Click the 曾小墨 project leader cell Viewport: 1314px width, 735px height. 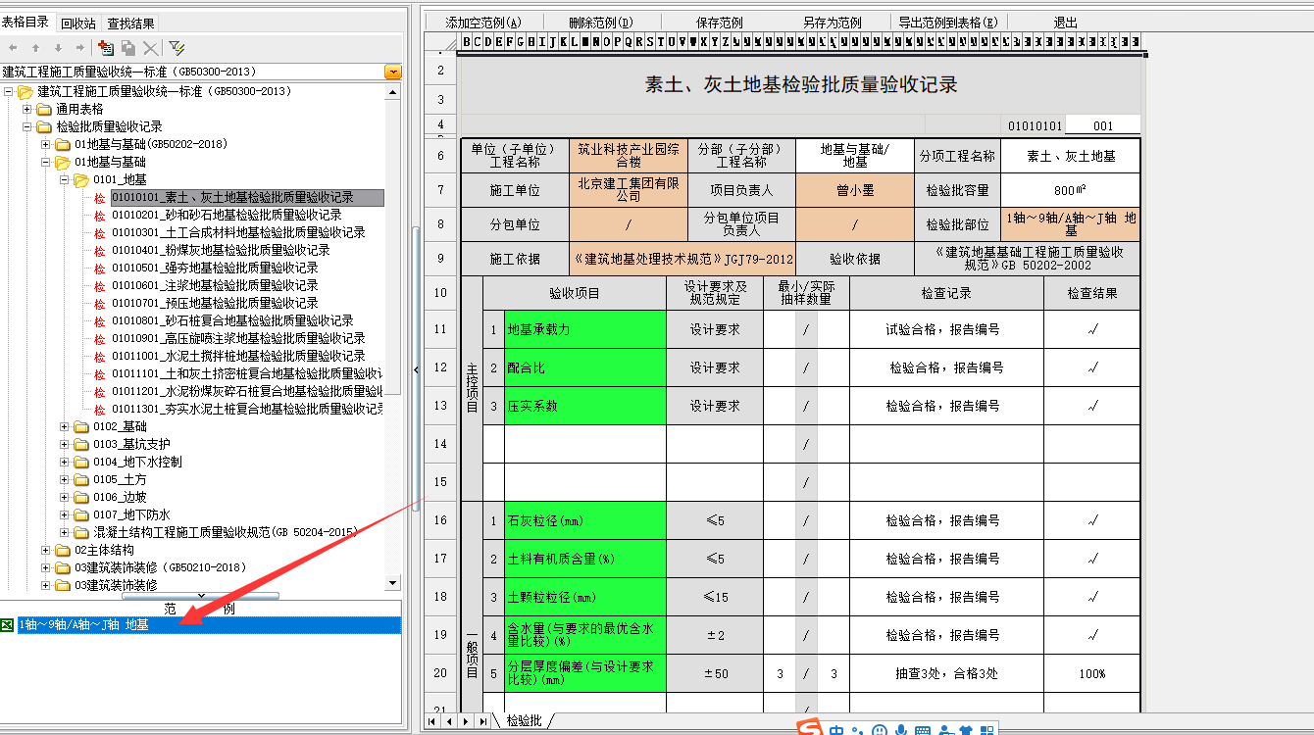[x=855, y=190]
